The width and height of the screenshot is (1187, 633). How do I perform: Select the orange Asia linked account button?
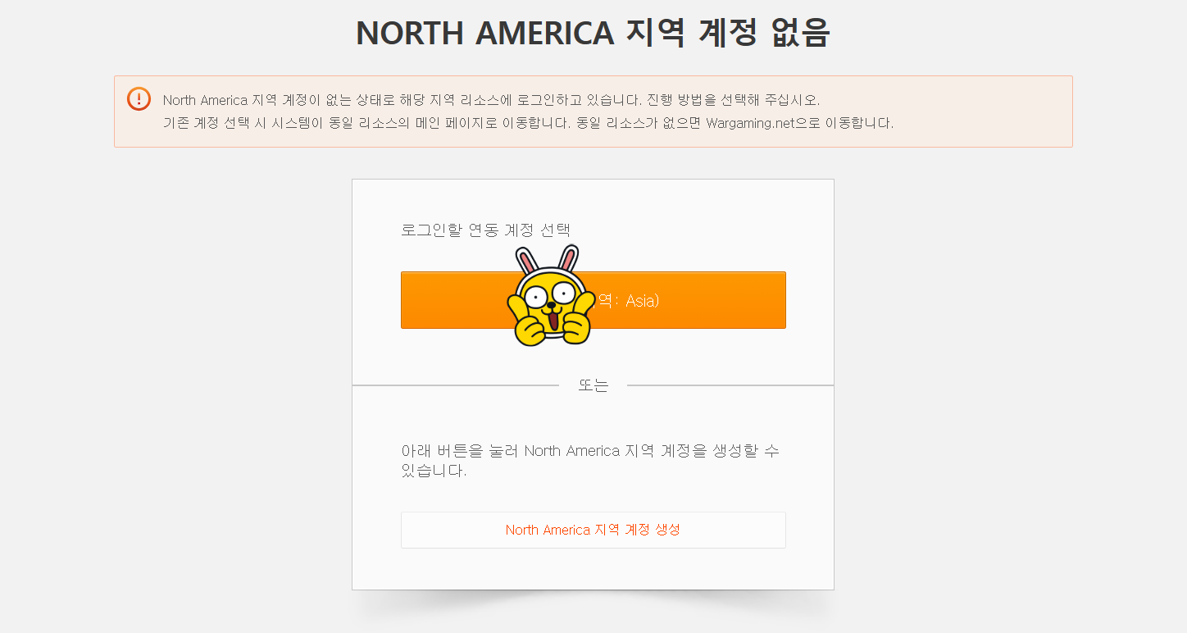(593, 300)
